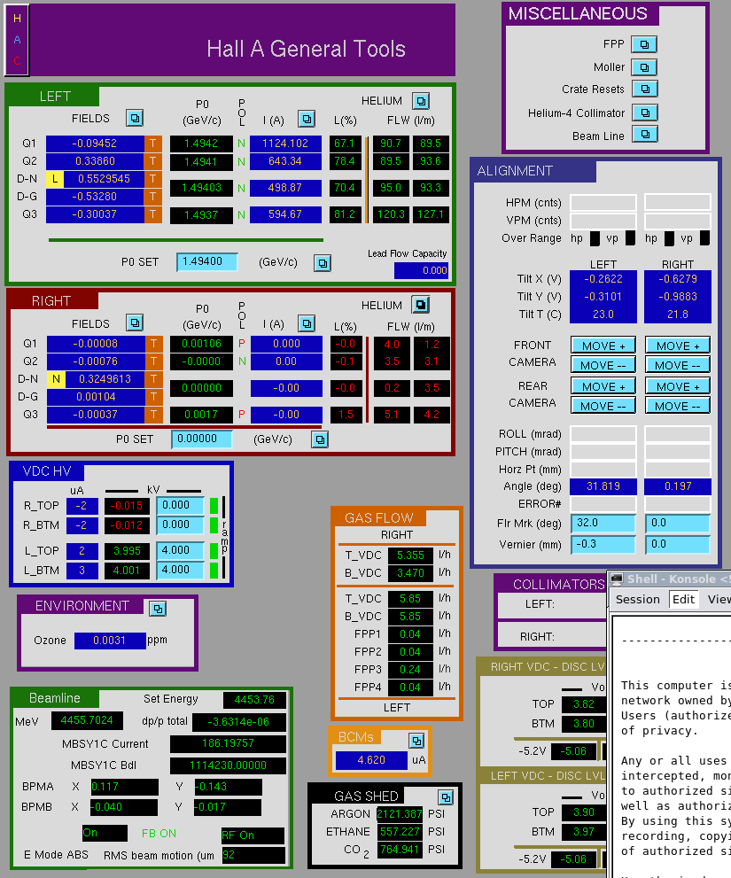This screenshot has width=731, height=878.
Task: Open ENVIRONMENT related display
Action: click(x=158, y=609)
